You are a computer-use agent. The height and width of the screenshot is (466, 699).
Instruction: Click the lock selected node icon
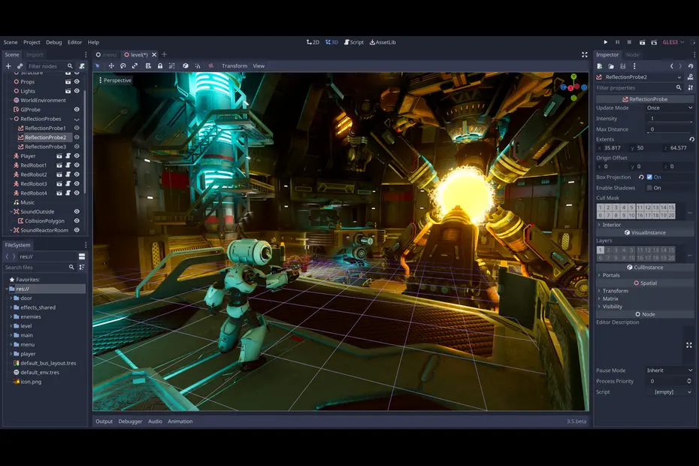(x=160, y=66)
